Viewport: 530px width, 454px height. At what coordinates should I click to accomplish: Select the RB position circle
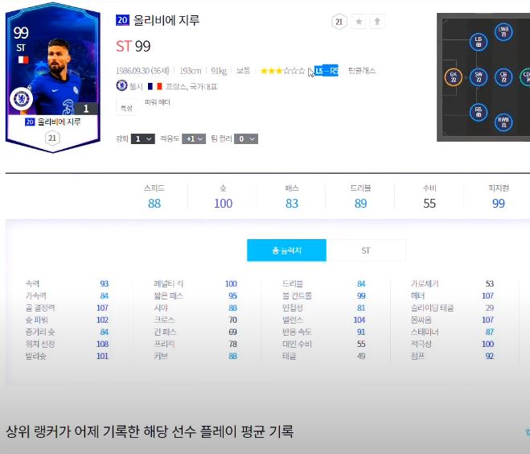[x=479, y=112]
